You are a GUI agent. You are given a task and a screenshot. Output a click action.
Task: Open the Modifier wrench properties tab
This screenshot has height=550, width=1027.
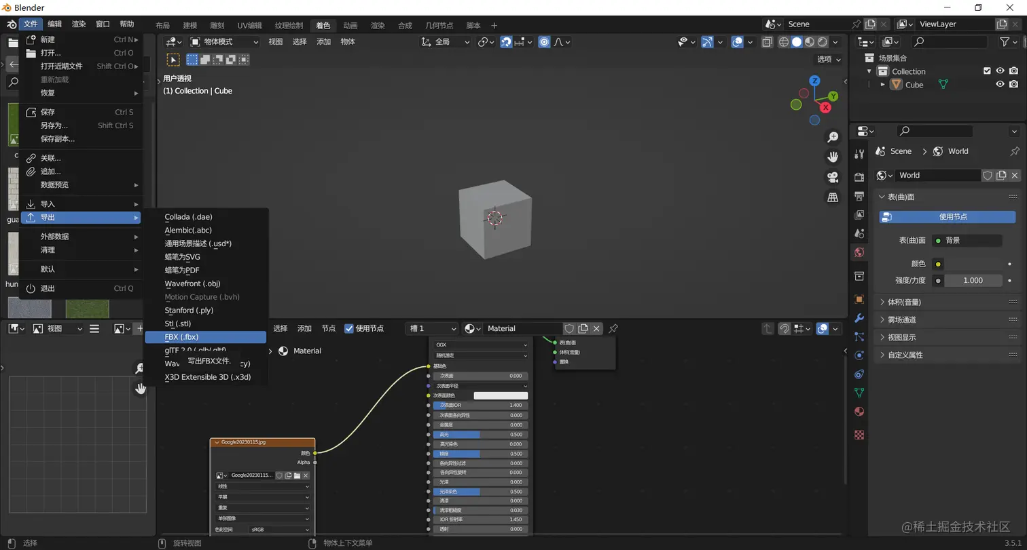(859, 319)
